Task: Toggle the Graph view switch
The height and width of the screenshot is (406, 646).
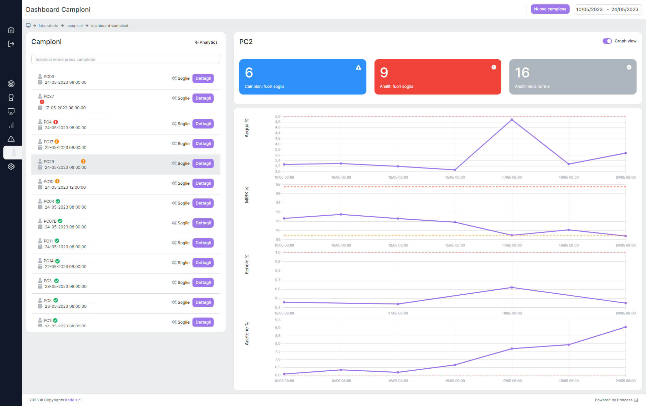Action: 607,41
